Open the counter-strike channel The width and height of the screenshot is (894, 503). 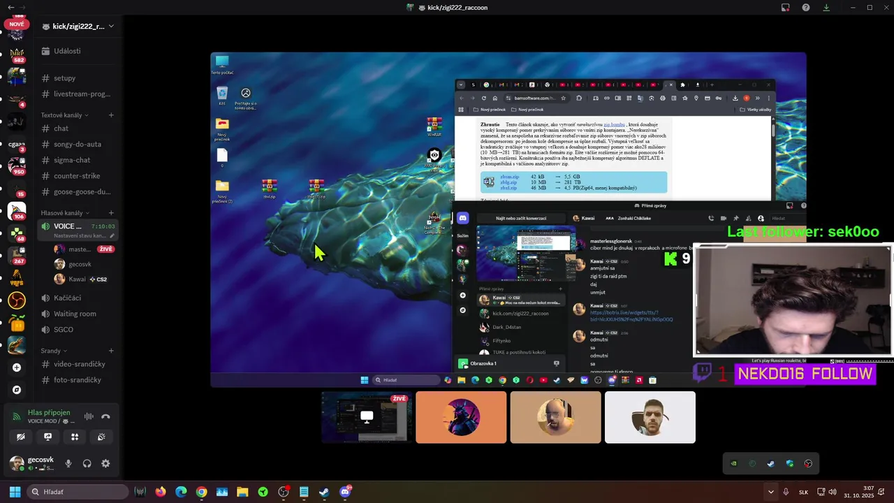pyautogui.click(x=77, y=176)
